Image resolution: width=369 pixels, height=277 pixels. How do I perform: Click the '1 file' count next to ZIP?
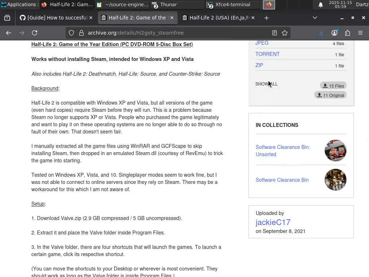pos(339,66)
